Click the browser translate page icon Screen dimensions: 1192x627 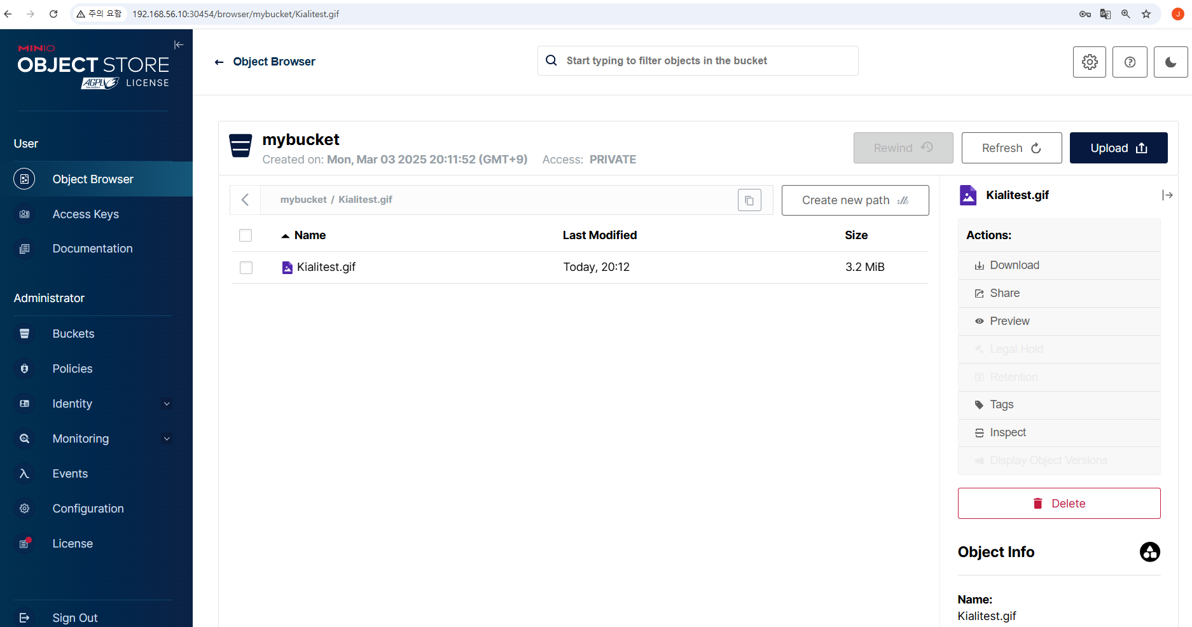pyautogui.click(x=1105, y=14)
